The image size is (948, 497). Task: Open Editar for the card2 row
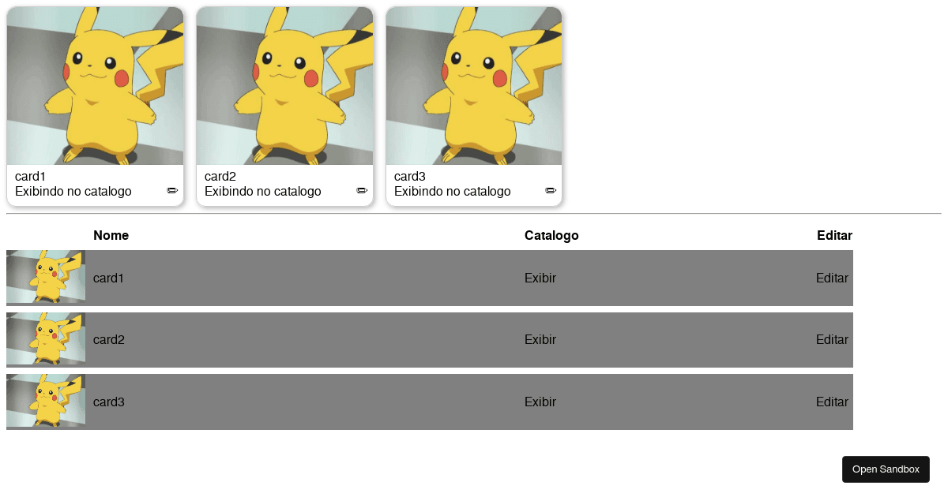tap(832, 339)
